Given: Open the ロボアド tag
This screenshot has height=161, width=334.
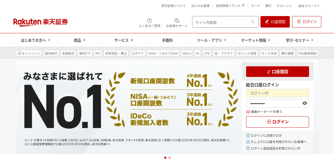Looking at the screenshot, I should coord(138,53).
